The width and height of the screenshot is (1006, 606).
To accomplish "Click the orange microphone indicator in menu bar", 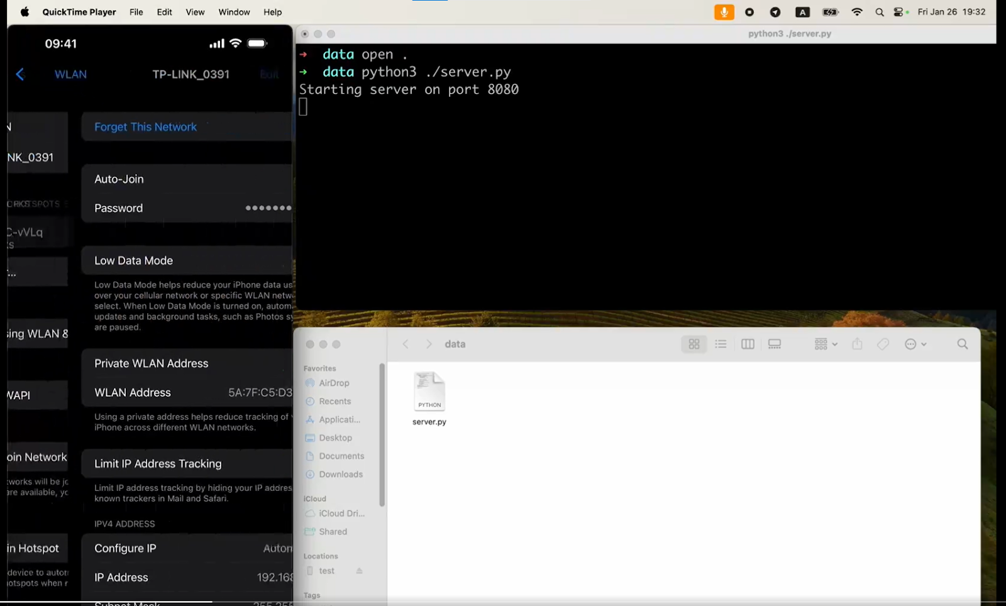I will [x=724, y=12].
